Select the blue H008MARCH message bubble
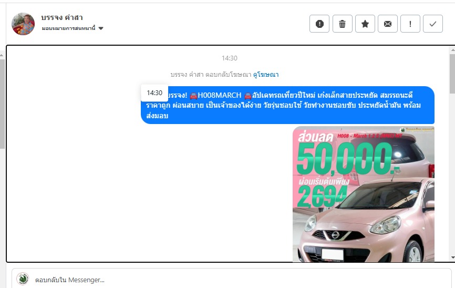 (x=287, y=105)
